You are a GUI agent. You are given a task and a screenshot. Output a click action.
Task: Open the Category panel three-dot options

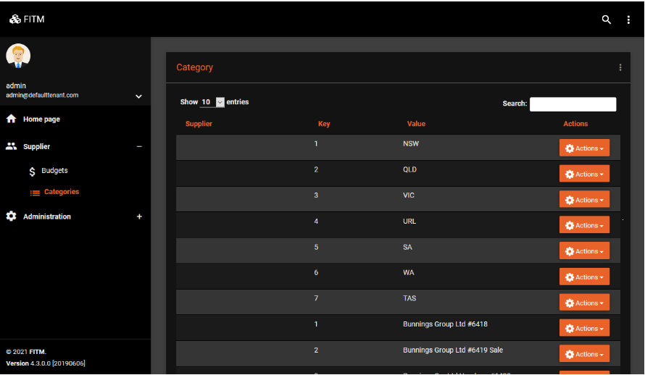[x=620, y=67]
